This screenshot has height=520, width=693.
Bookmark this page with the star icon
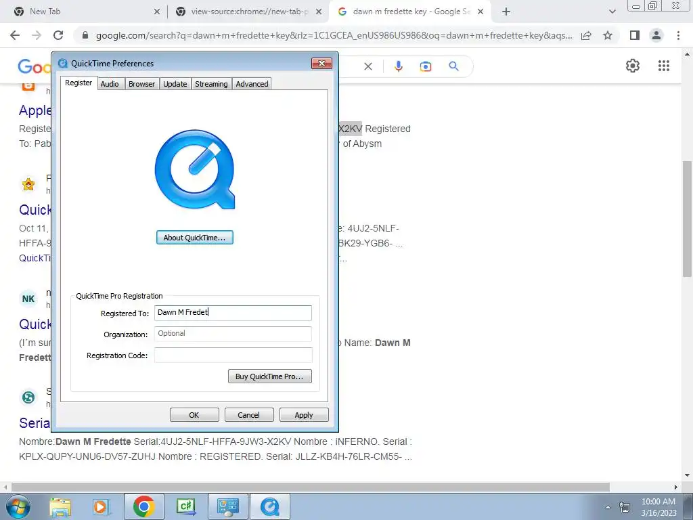click(x=608, y=35)
